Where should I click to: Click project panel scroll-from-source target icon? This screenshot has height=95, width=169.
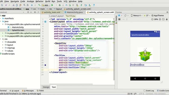click(28, 12)
